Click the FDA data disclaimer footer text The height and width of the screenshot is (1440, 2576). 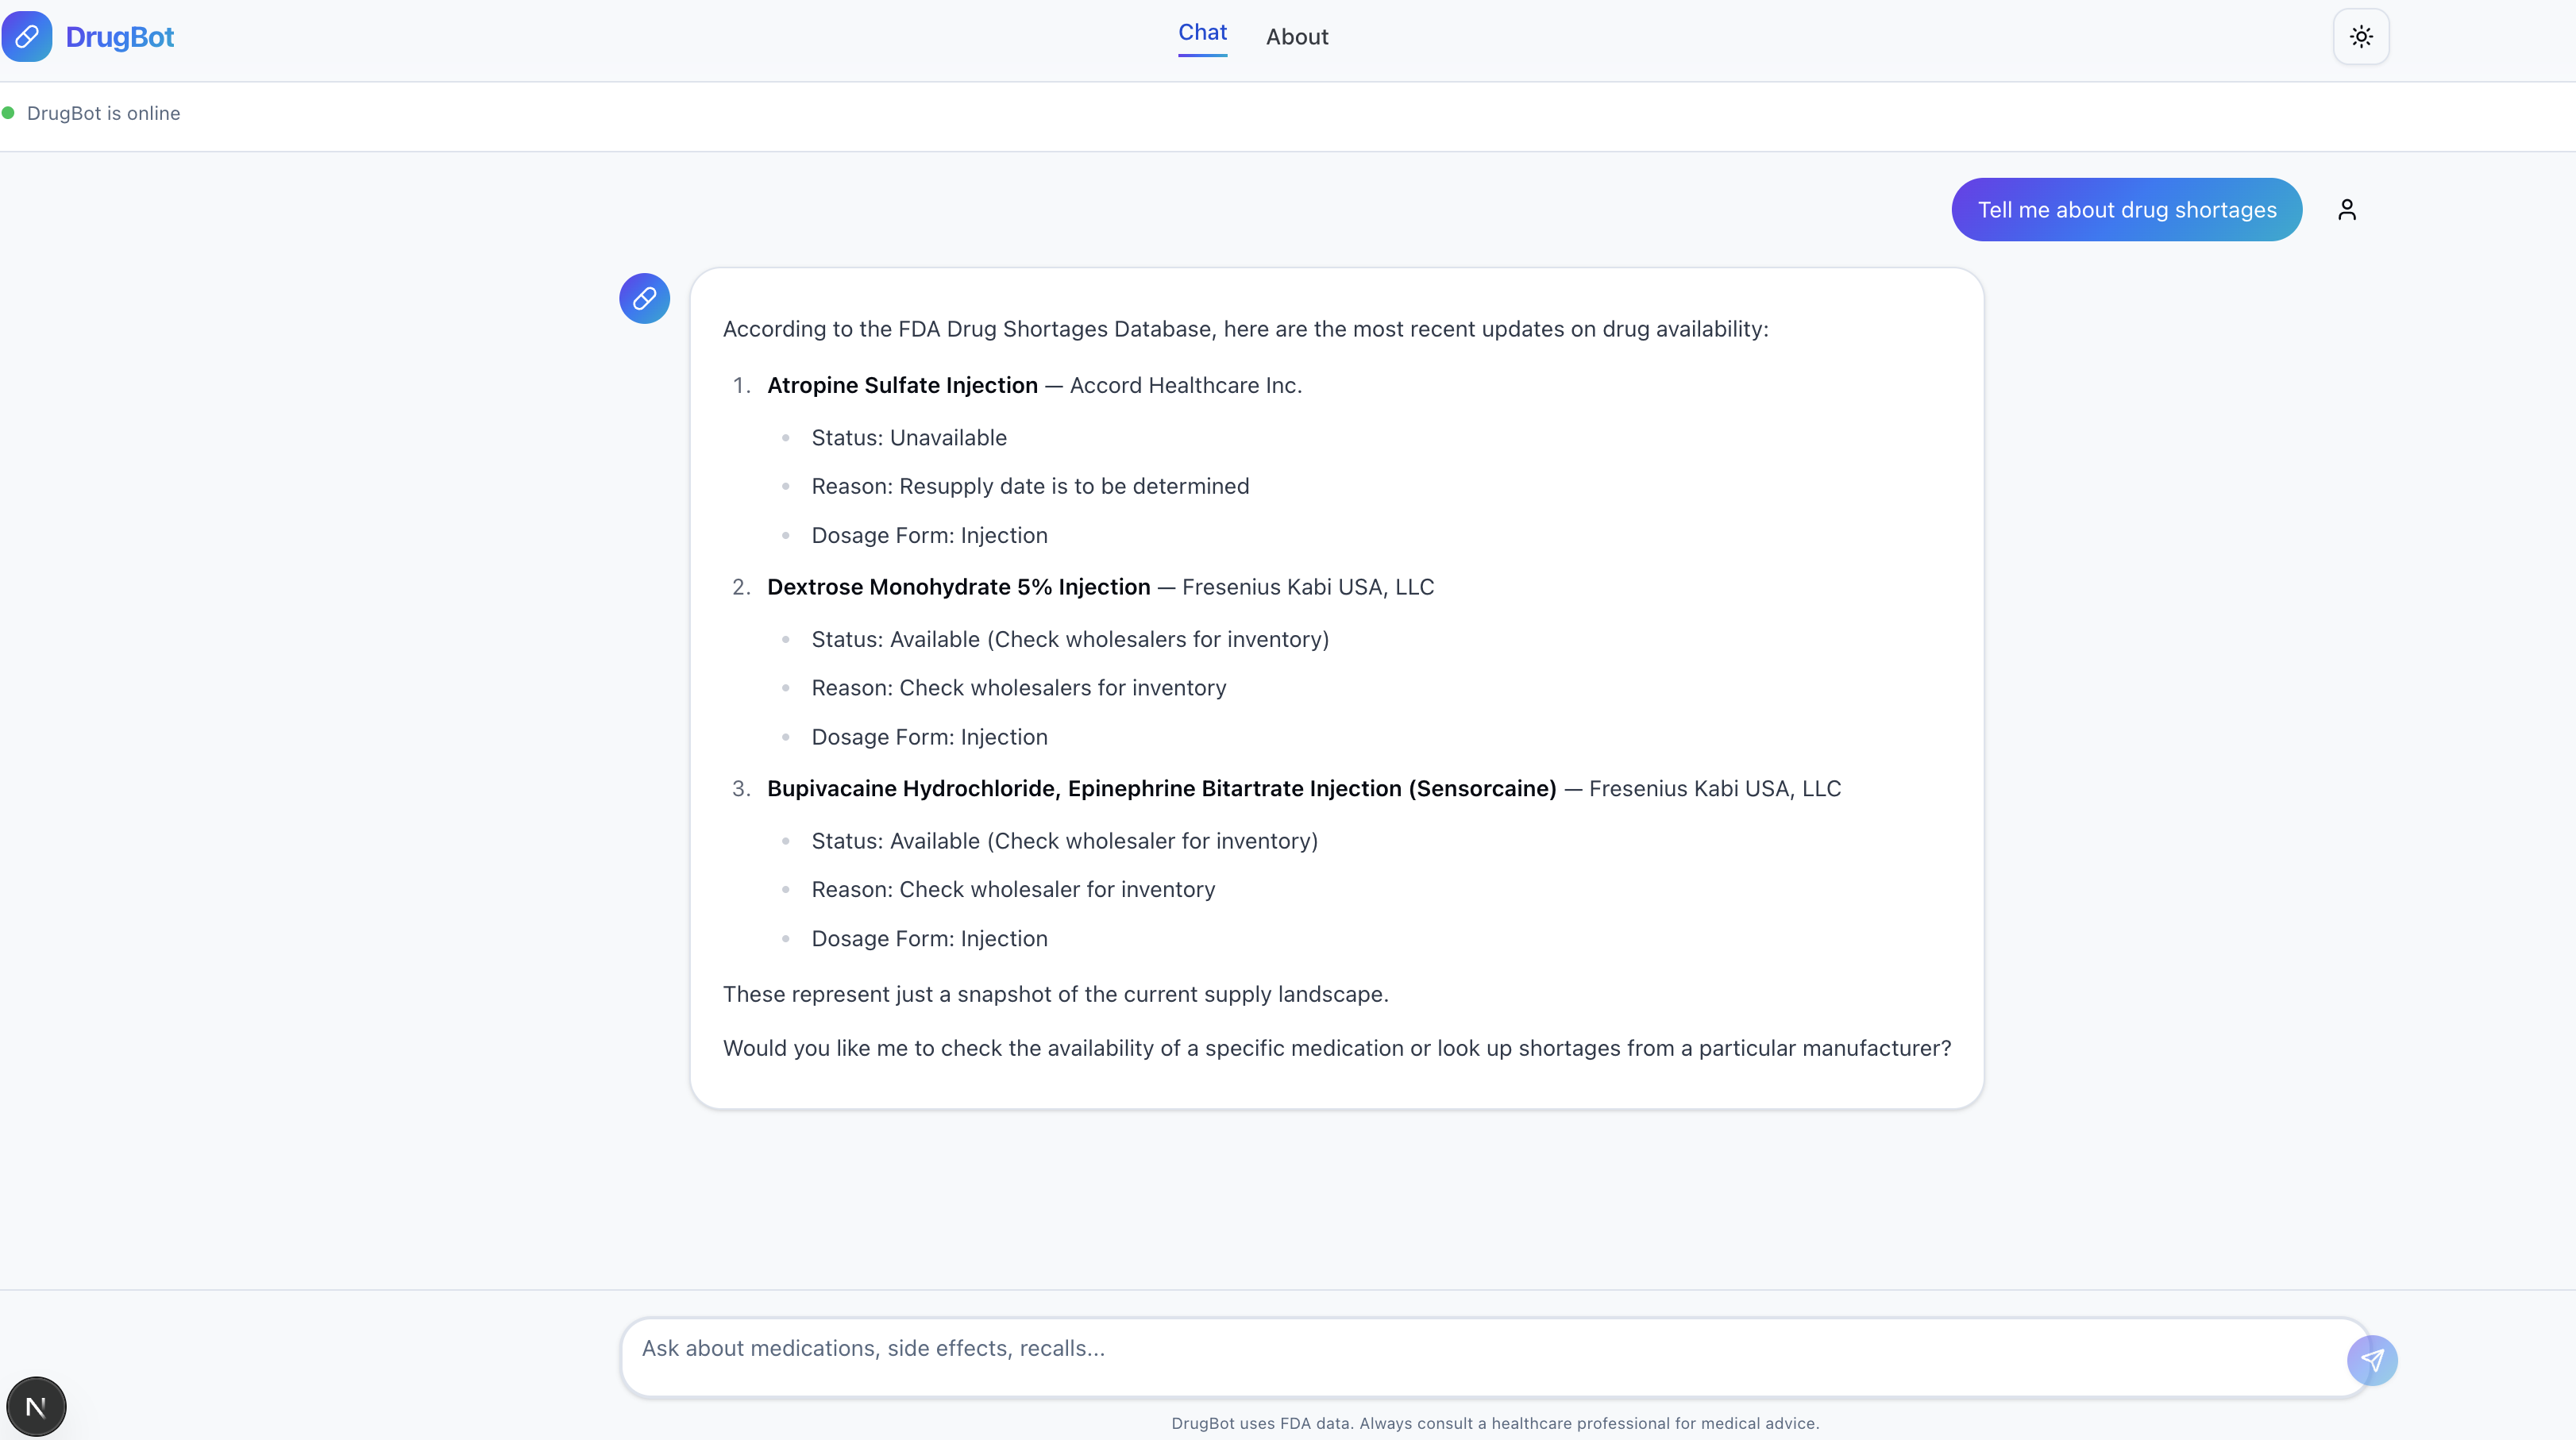pyautogui.click(x=1495, y=1423)
